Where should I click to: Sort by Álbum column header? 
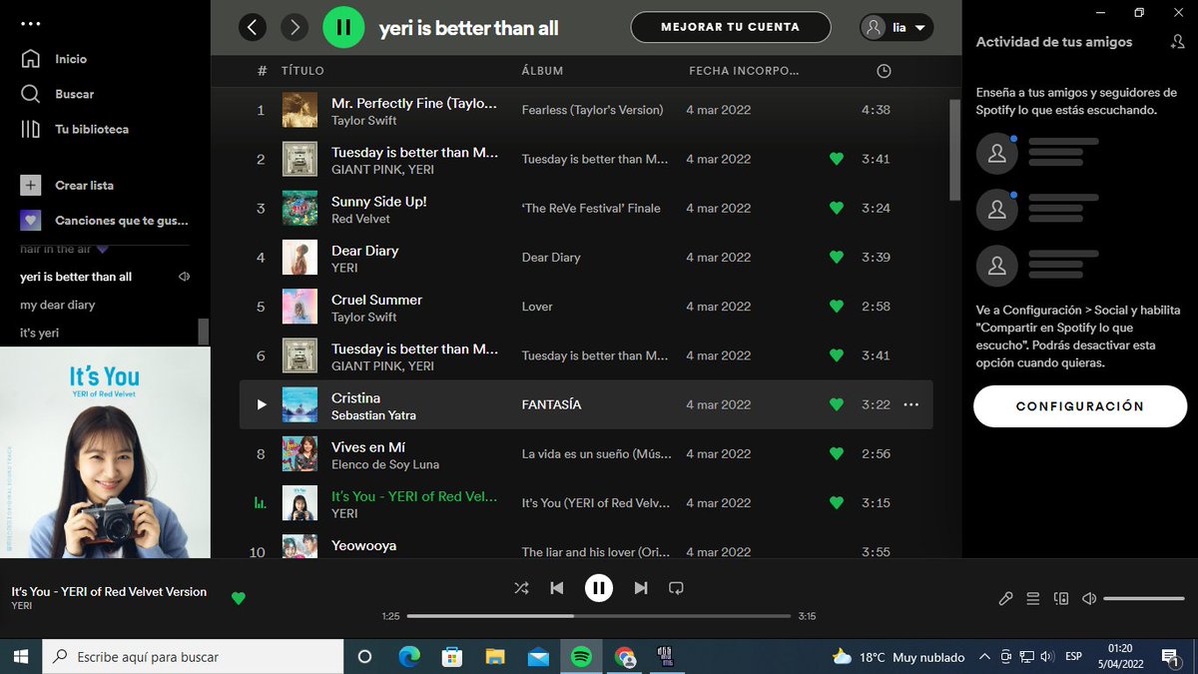click(x=543, y=71)
